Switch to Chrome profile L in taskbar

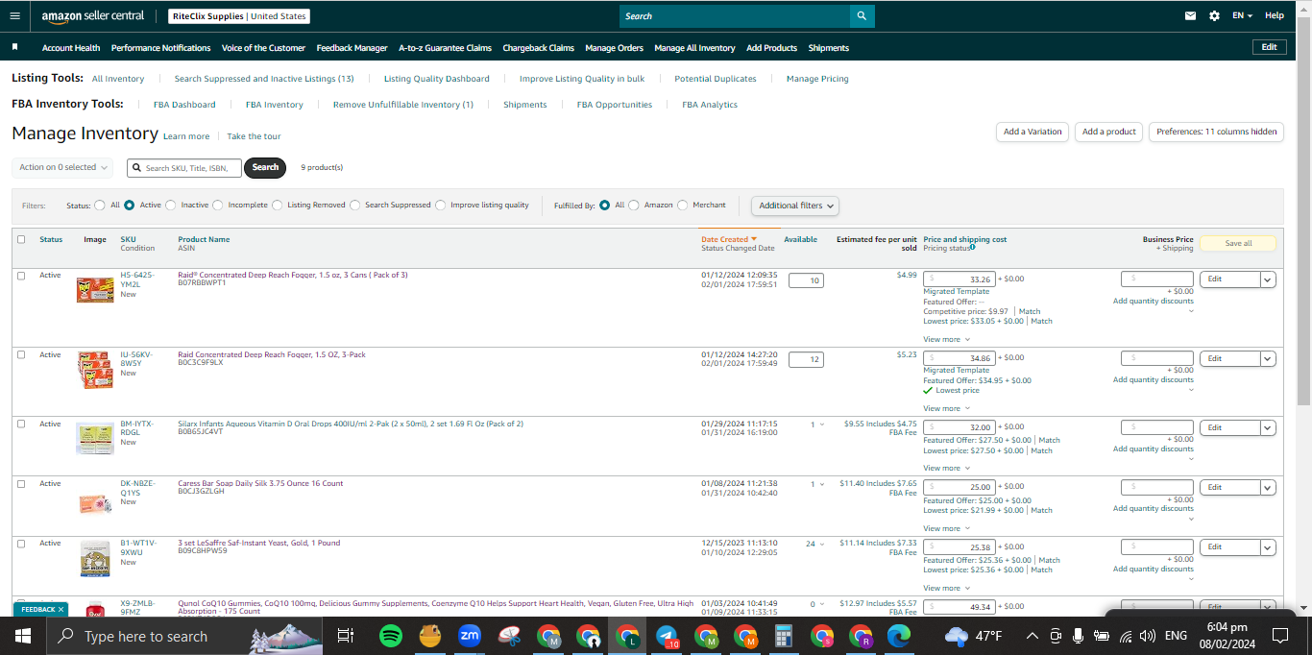pyautogui.click(x=627, y=636)
